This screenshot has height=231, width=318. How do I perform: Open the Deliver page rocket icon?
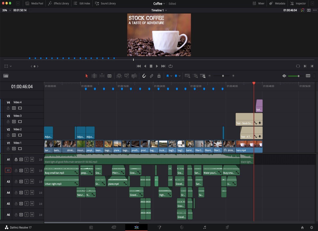pyautogui.click(x=227, y=227)
